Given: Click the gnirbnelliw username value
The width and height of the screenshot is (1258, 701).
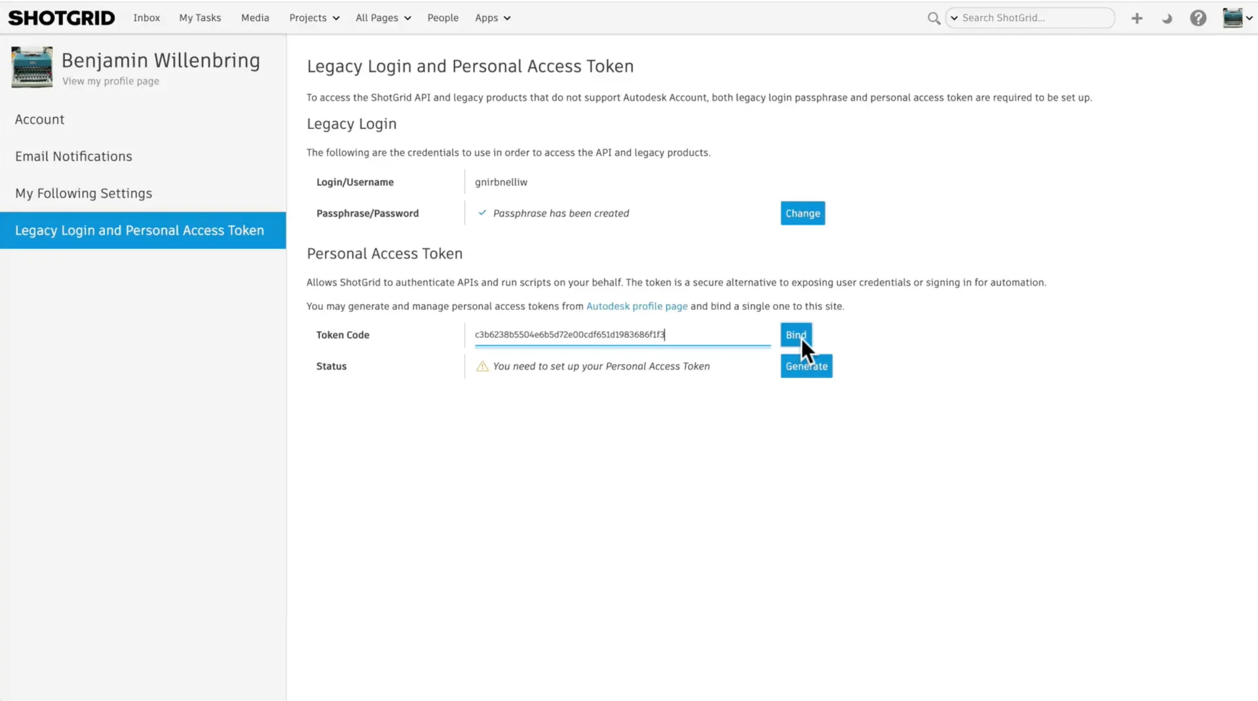Looking at the screenshot, I should pyautogui.click(x=501, y=183).
